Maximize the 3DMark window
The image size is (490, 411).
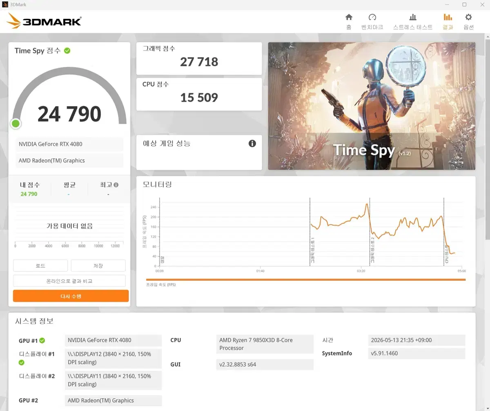pyautogui.click(x=464, y=4)
